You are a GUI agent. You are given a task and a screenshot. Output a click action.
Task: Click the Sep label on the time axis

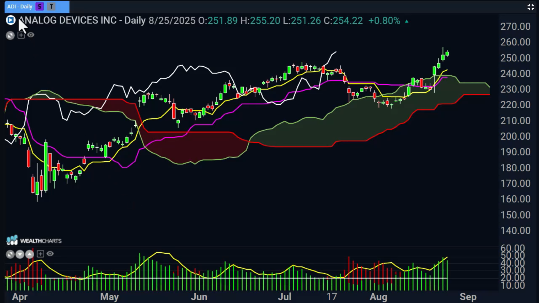468,297
